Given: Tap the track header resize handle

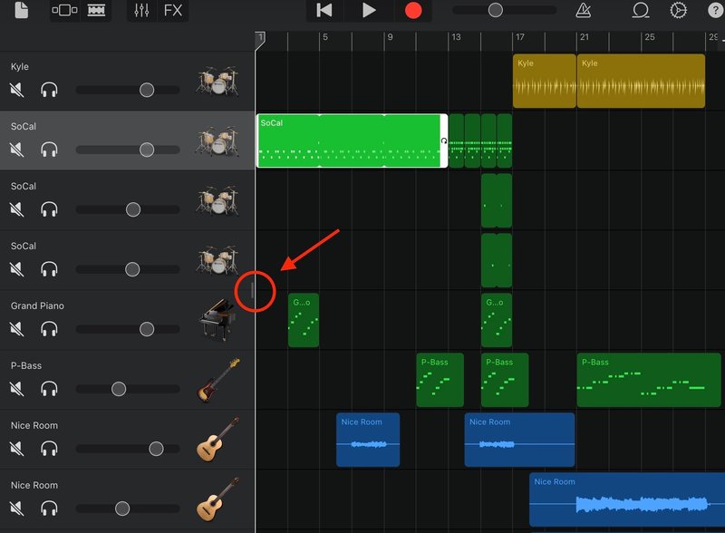Looking at the screenshot, I should coord(253,291).
